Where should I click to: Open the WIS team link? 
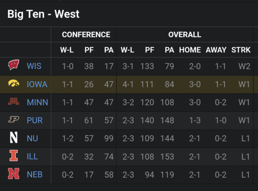[34, 66]
